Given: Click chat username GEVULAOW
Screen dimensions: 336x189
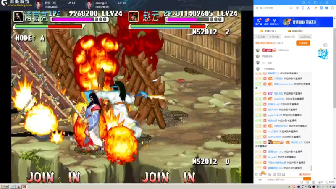Looking at the screenshot, I should (275, 137).
